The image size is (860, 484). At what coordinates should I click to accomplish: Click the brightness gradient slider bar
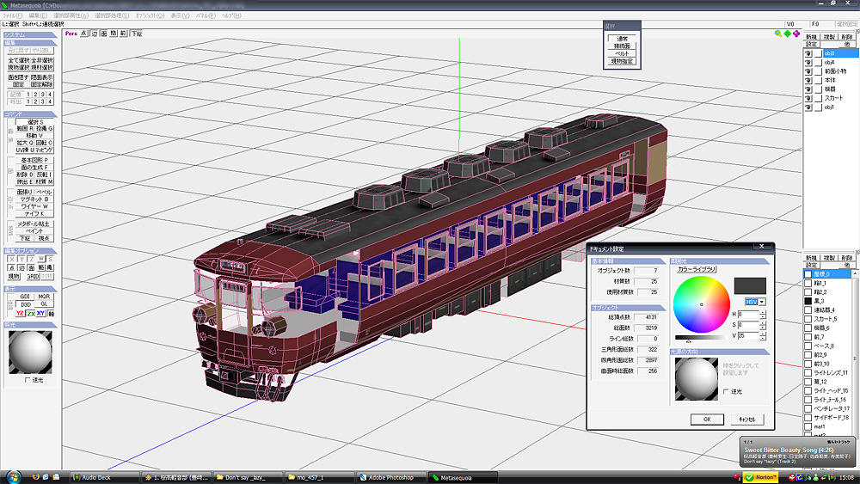tap(702, 338)
